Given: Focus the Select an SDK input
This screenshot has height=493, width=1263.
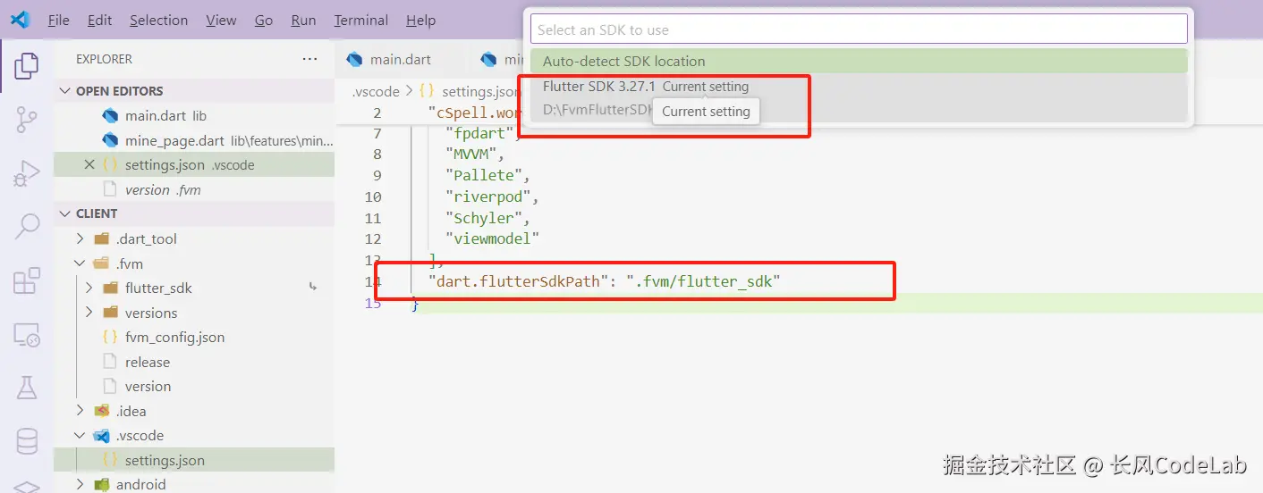Looking at the screenshot, I should click(x=859, y=29).
